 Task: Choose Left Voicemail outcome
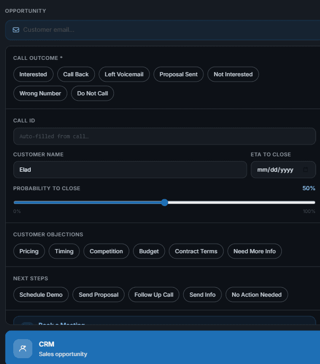pos(124,74)
